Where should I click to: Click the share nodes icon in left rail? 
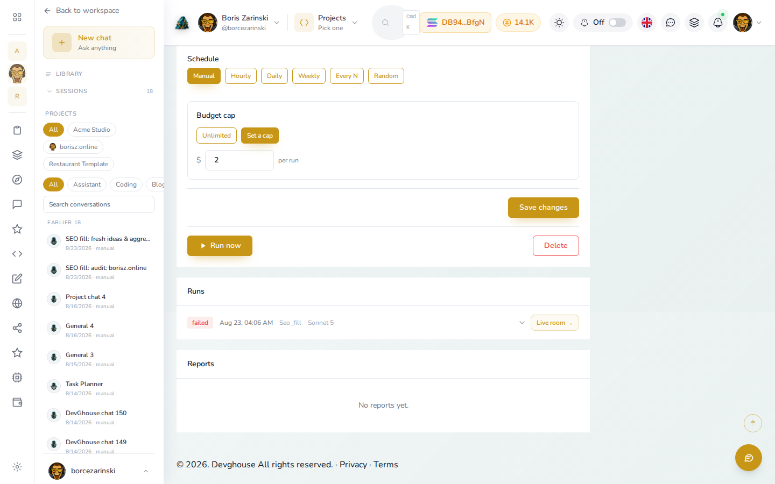tap(17, 328)
